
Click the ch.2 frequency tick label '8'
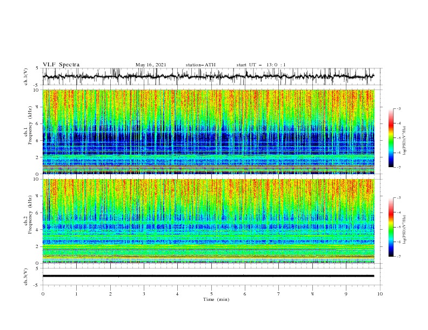[x=38, y=196]
